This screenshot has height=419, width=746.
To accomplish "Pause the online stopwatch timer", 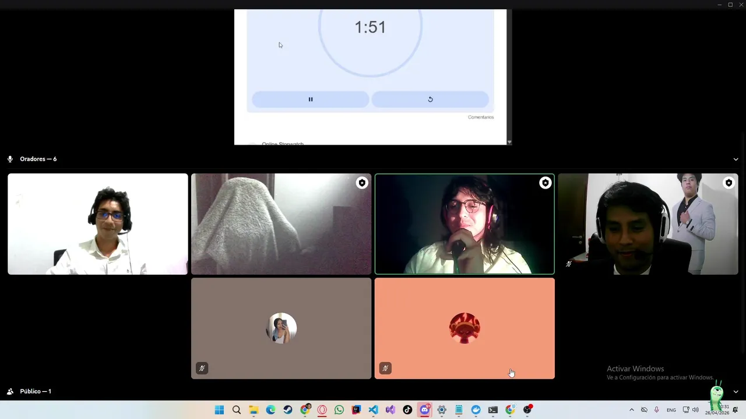I will [311, 100].
